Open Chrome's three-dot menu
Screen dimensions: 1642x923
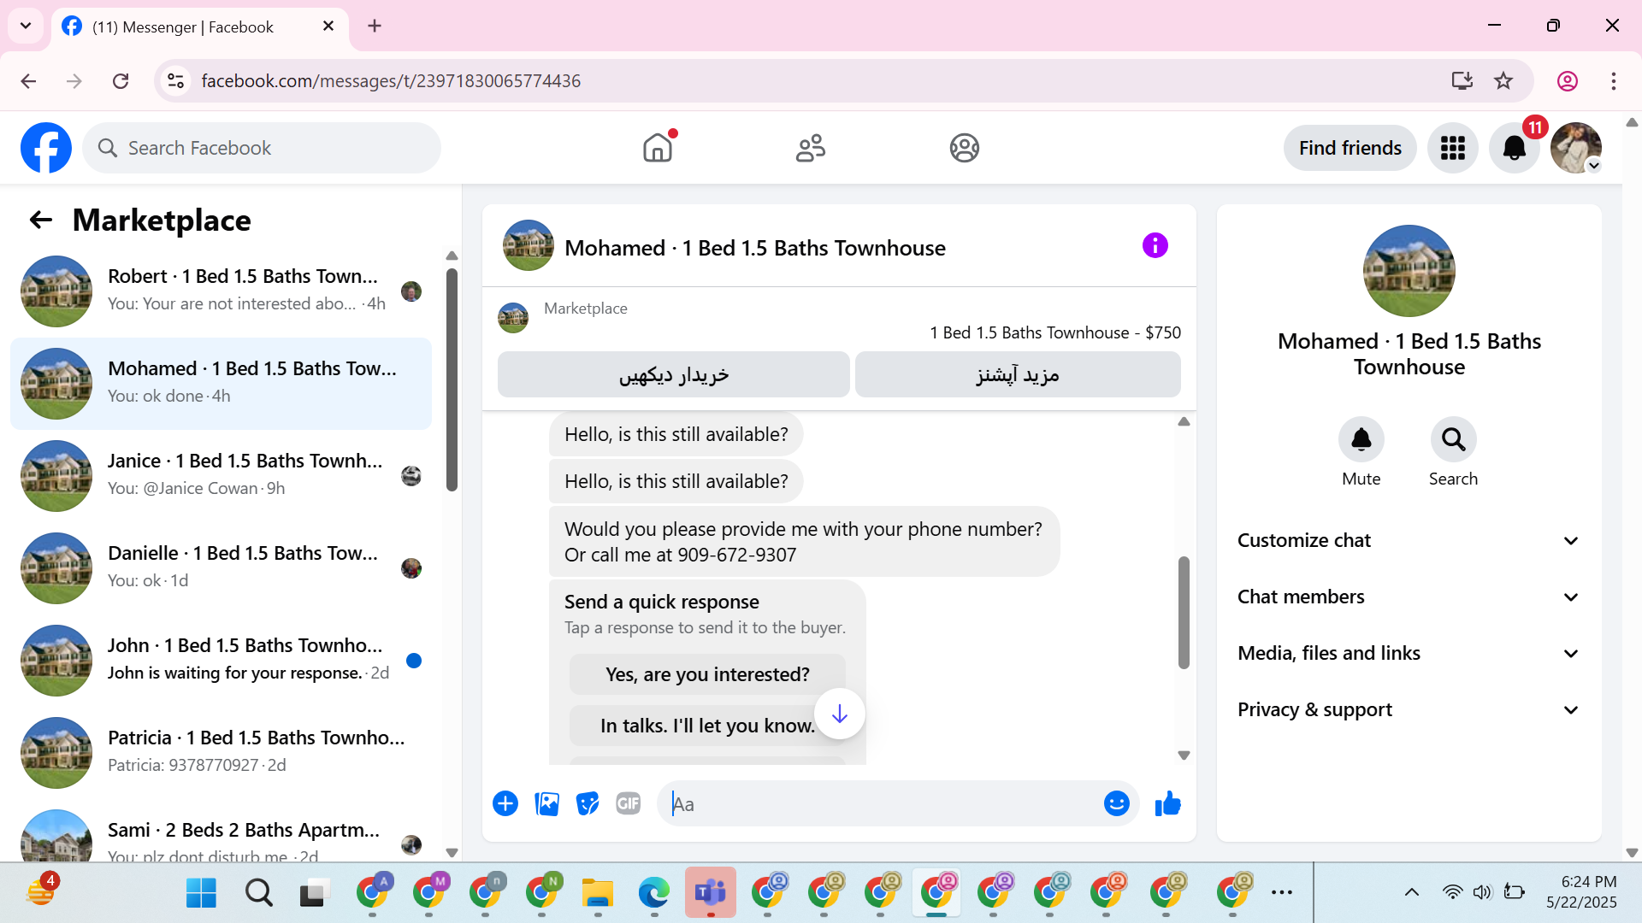(x=1614, y=80)
